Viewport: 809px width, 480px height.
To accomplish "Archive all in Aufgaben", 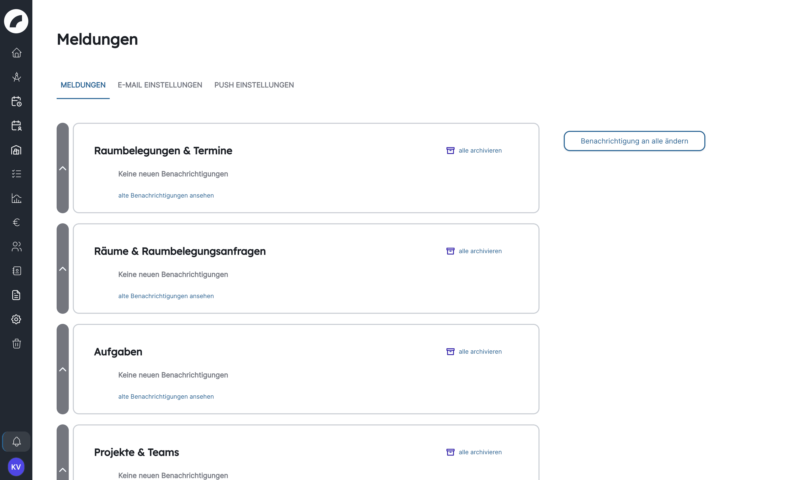I will coord(474,352).
